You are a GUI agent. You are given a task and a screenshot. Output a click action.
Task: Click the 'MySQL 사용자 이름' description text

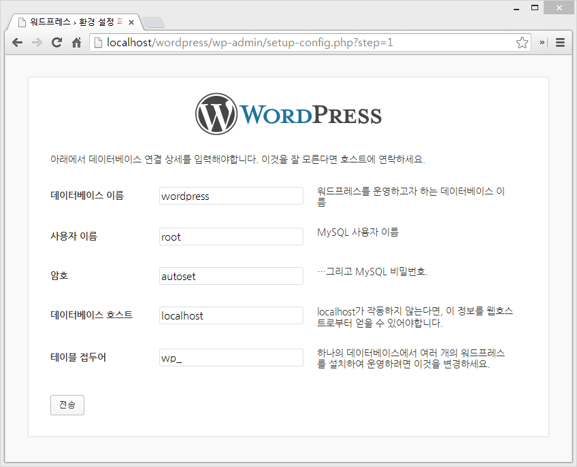pyautogui.click(x=358, y=232)
